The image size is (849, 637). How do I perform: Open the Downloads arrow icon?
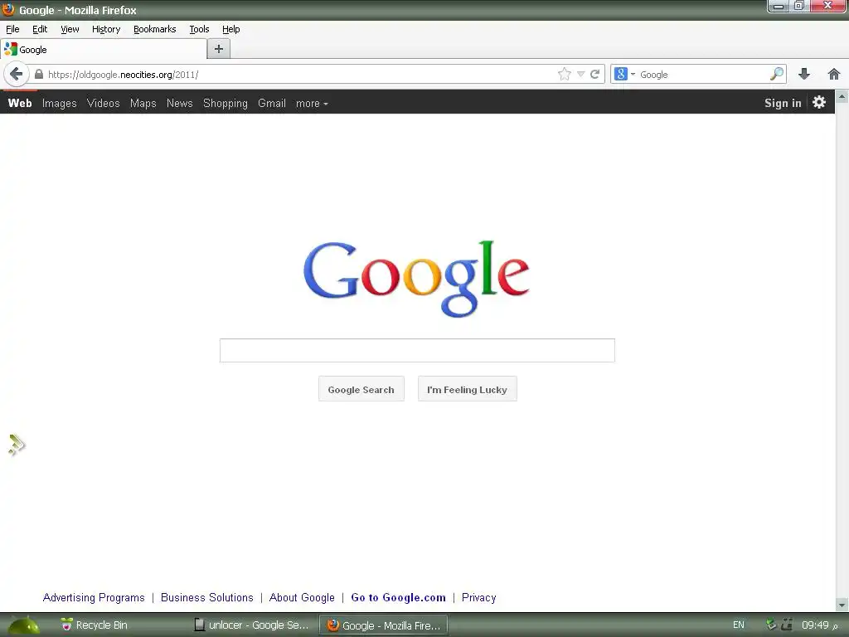click(x=804, y=74)
